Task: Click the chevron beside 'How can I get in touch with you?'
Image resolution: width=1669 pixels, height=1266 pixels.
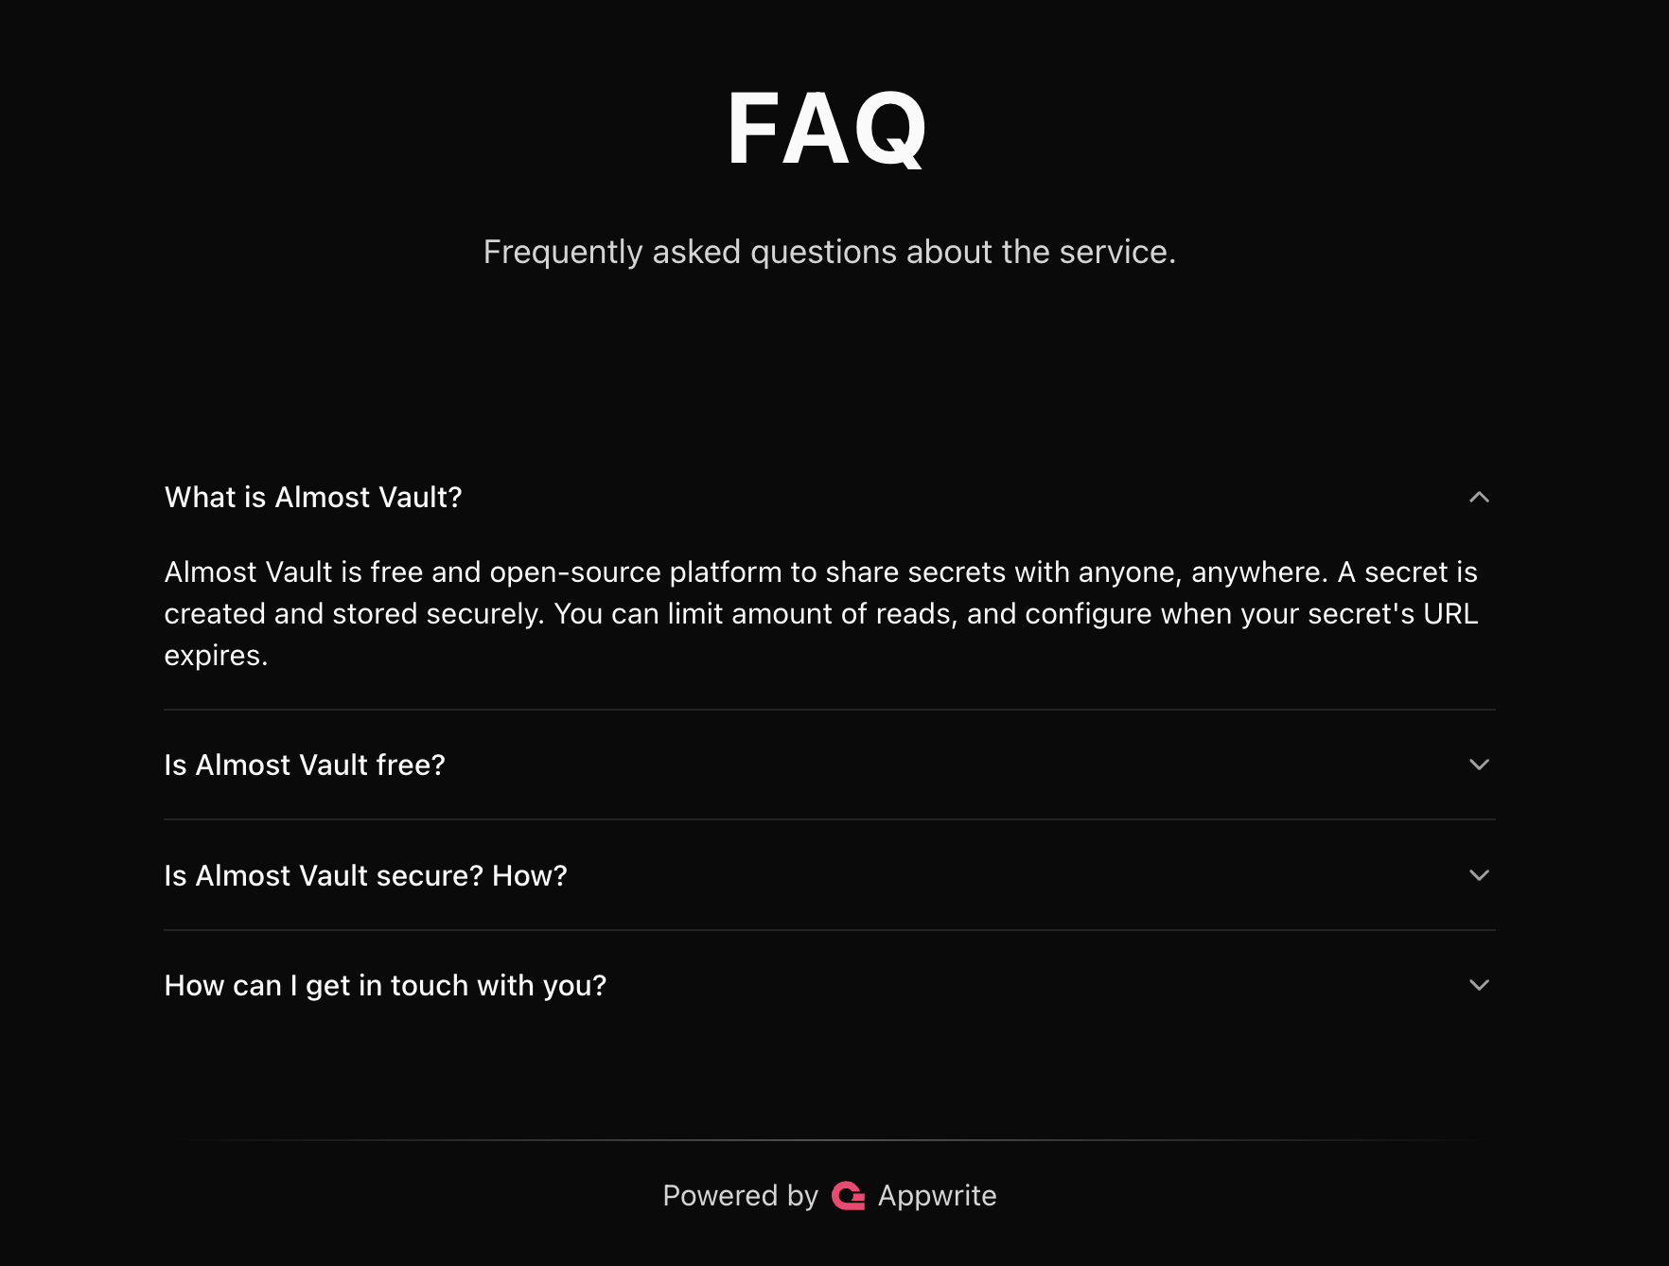Action: [x=1481, y=985]
